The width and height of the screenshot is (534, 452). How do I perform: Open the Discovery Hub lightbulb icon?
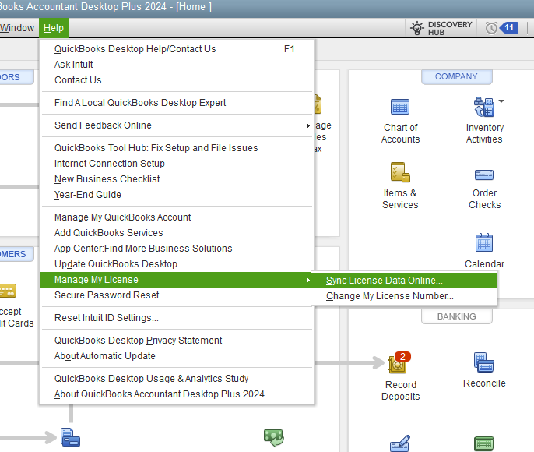[417, 28]
